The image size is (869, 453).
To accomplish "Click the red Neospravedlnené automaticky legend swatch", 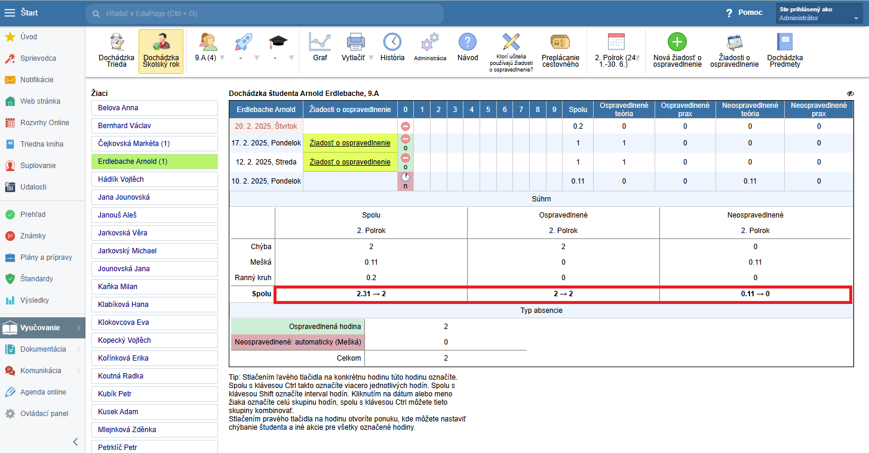I will tap(297, 342).
